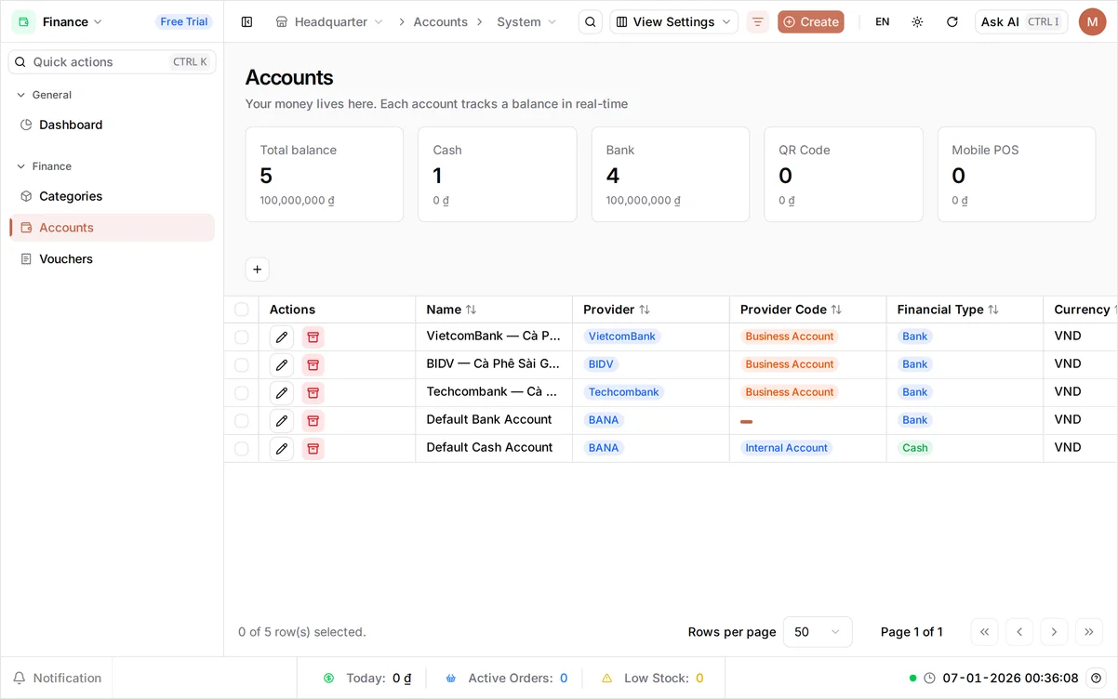Archive the Techcombank account row
The width and height of the screenshot is (1118, 699).
[313, 392]
